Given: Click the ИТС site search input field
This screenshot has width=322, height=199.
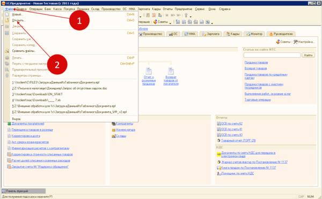Looking at the screenshot, I should (272, 55).
